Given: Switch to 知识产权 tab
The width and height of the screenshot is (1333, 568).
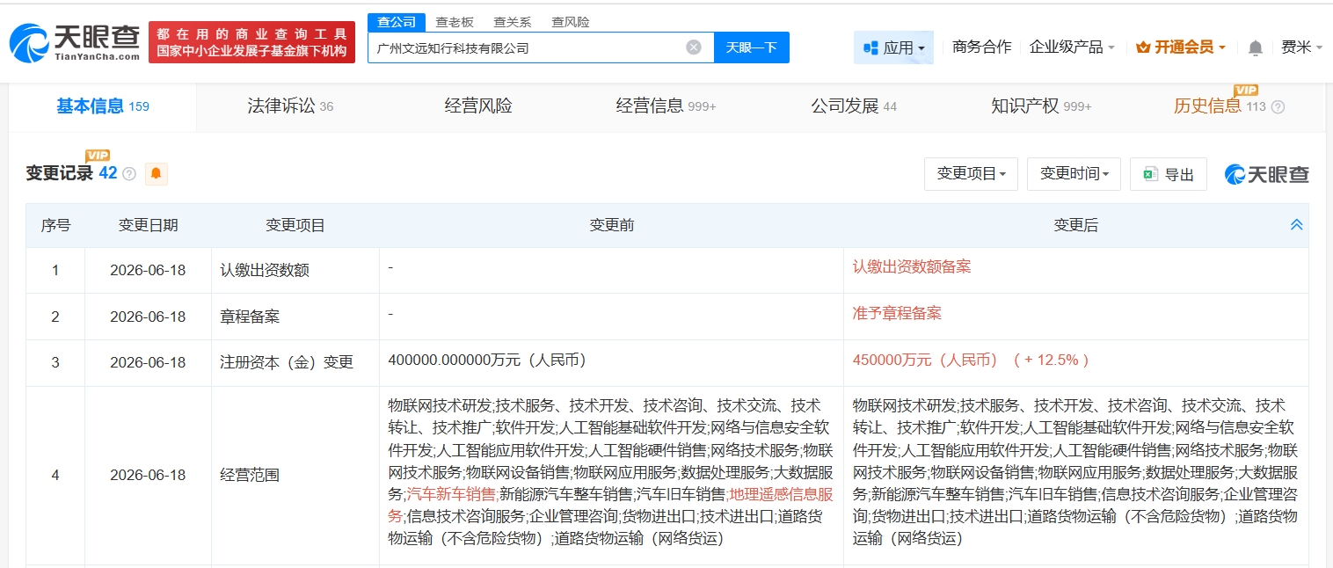Looking at the screenshot, I should pos(1041,106).
